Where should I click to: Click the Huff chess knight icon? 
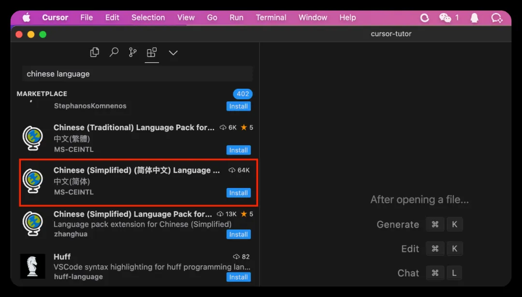point(33,266)
